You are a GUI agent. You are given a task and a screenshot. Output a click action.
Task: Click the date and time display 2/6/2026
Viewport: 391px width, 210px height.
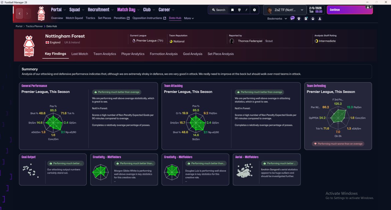316,10
